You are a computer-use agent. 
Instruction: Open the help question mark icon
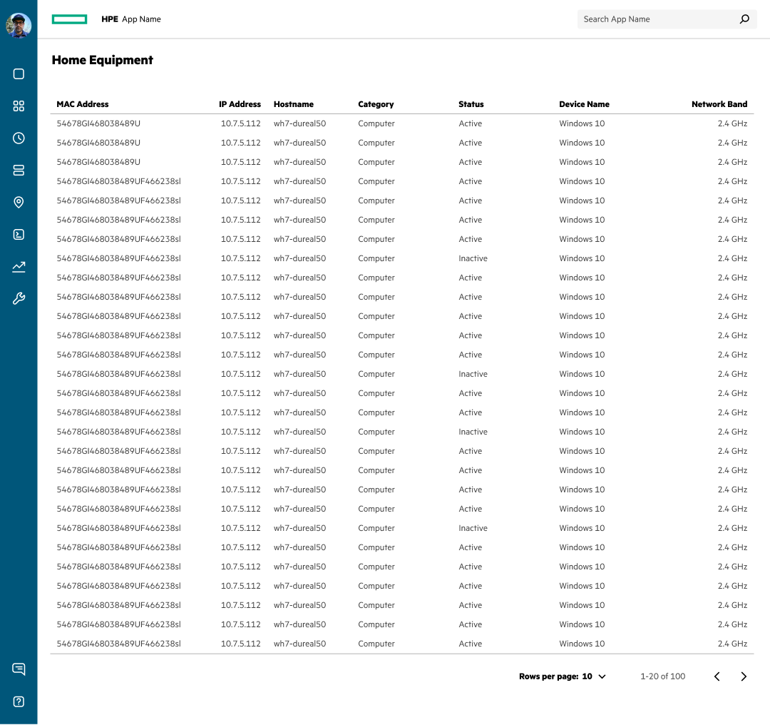[19, 701]
